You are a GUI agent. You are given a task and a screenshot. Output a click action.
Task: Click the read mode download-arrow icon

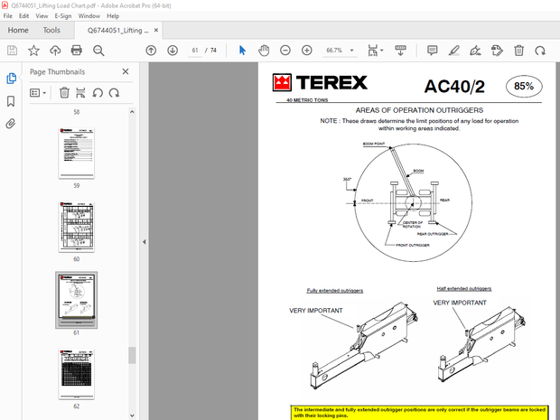click(x=400, y=51)
